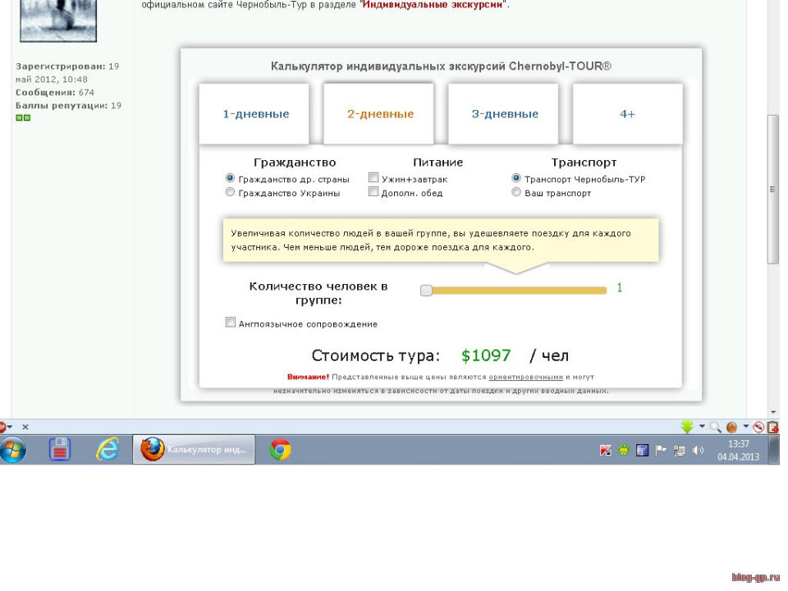Launch Google Chrome from the taskbar
This screenshot has height=591, width=788.
coord(280,449)
